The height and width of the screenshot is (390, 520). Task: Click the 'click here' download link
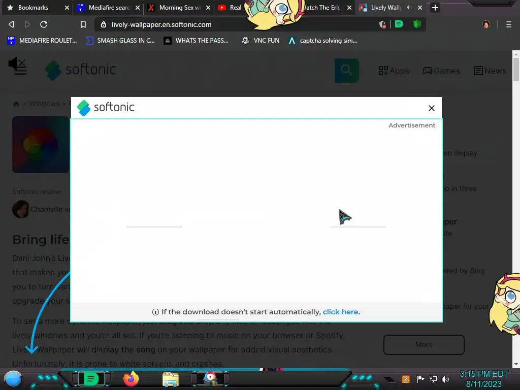(340, 312)
